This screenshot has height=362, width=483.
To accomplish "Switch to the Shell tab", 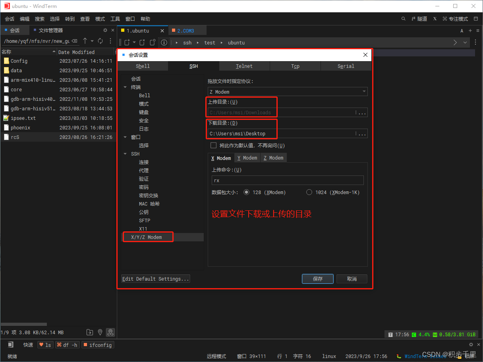I will tap(143, 66).
